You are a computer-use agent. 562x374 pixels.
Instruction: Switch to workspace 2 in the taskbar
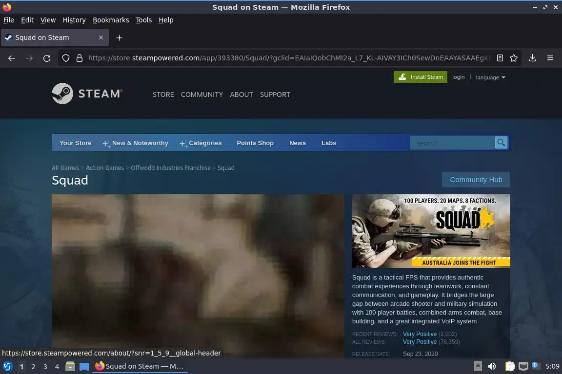click(x=33, y=367)
